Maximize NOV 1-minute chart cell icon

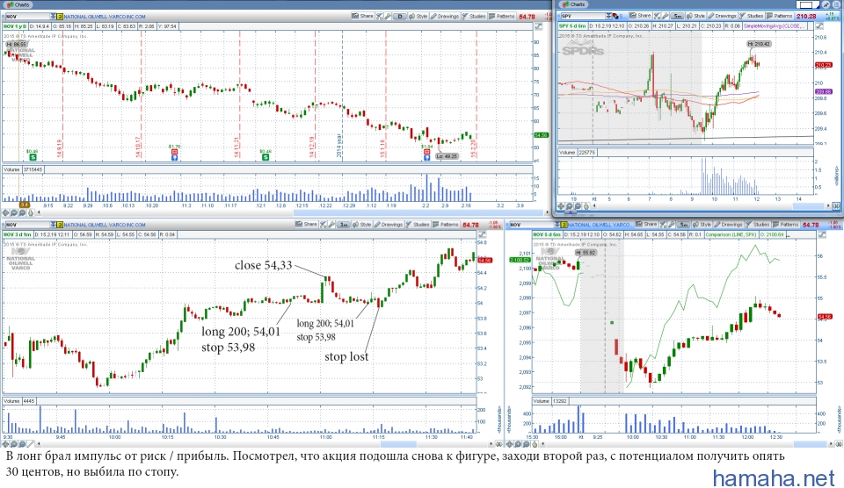pos(482,235)
